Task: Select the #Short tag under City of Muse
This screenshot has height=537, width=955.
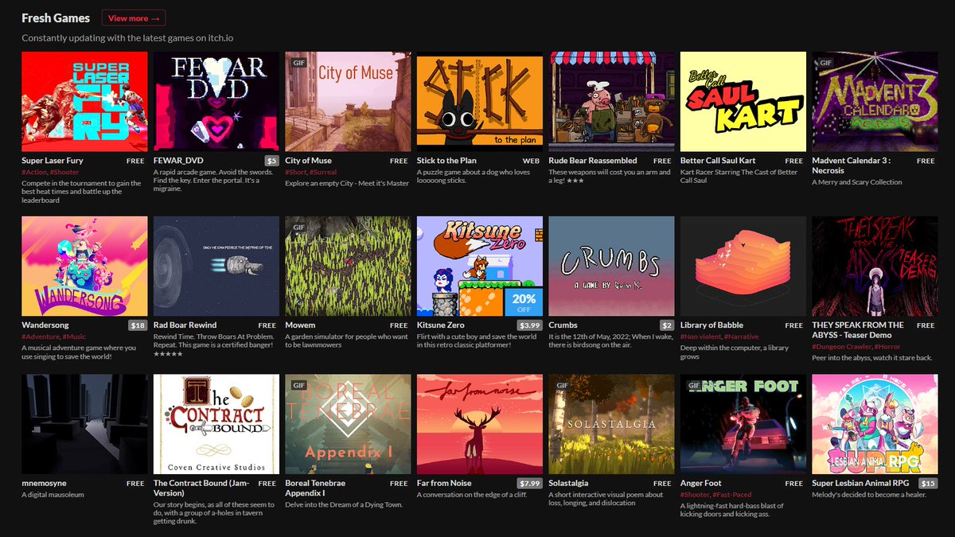Action: tap(295, 173)
